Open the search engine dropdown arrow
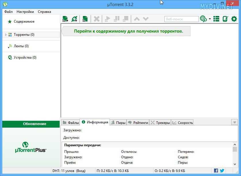Viewport: 241px width, 176px height. tap(210, 19)
